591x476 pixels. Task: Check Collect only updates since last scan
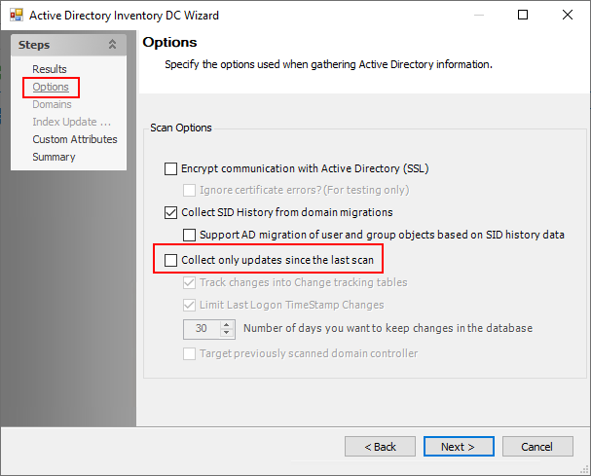(x=172, y=260)
